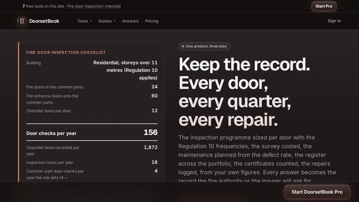Click the Building label in the checklist
Image resolution: width=359 pixels, height=202 pixels.
(x=33, y=63)
